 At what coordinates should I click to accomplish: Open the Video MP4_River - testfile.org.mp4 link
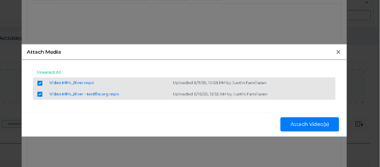pos(84,94)
